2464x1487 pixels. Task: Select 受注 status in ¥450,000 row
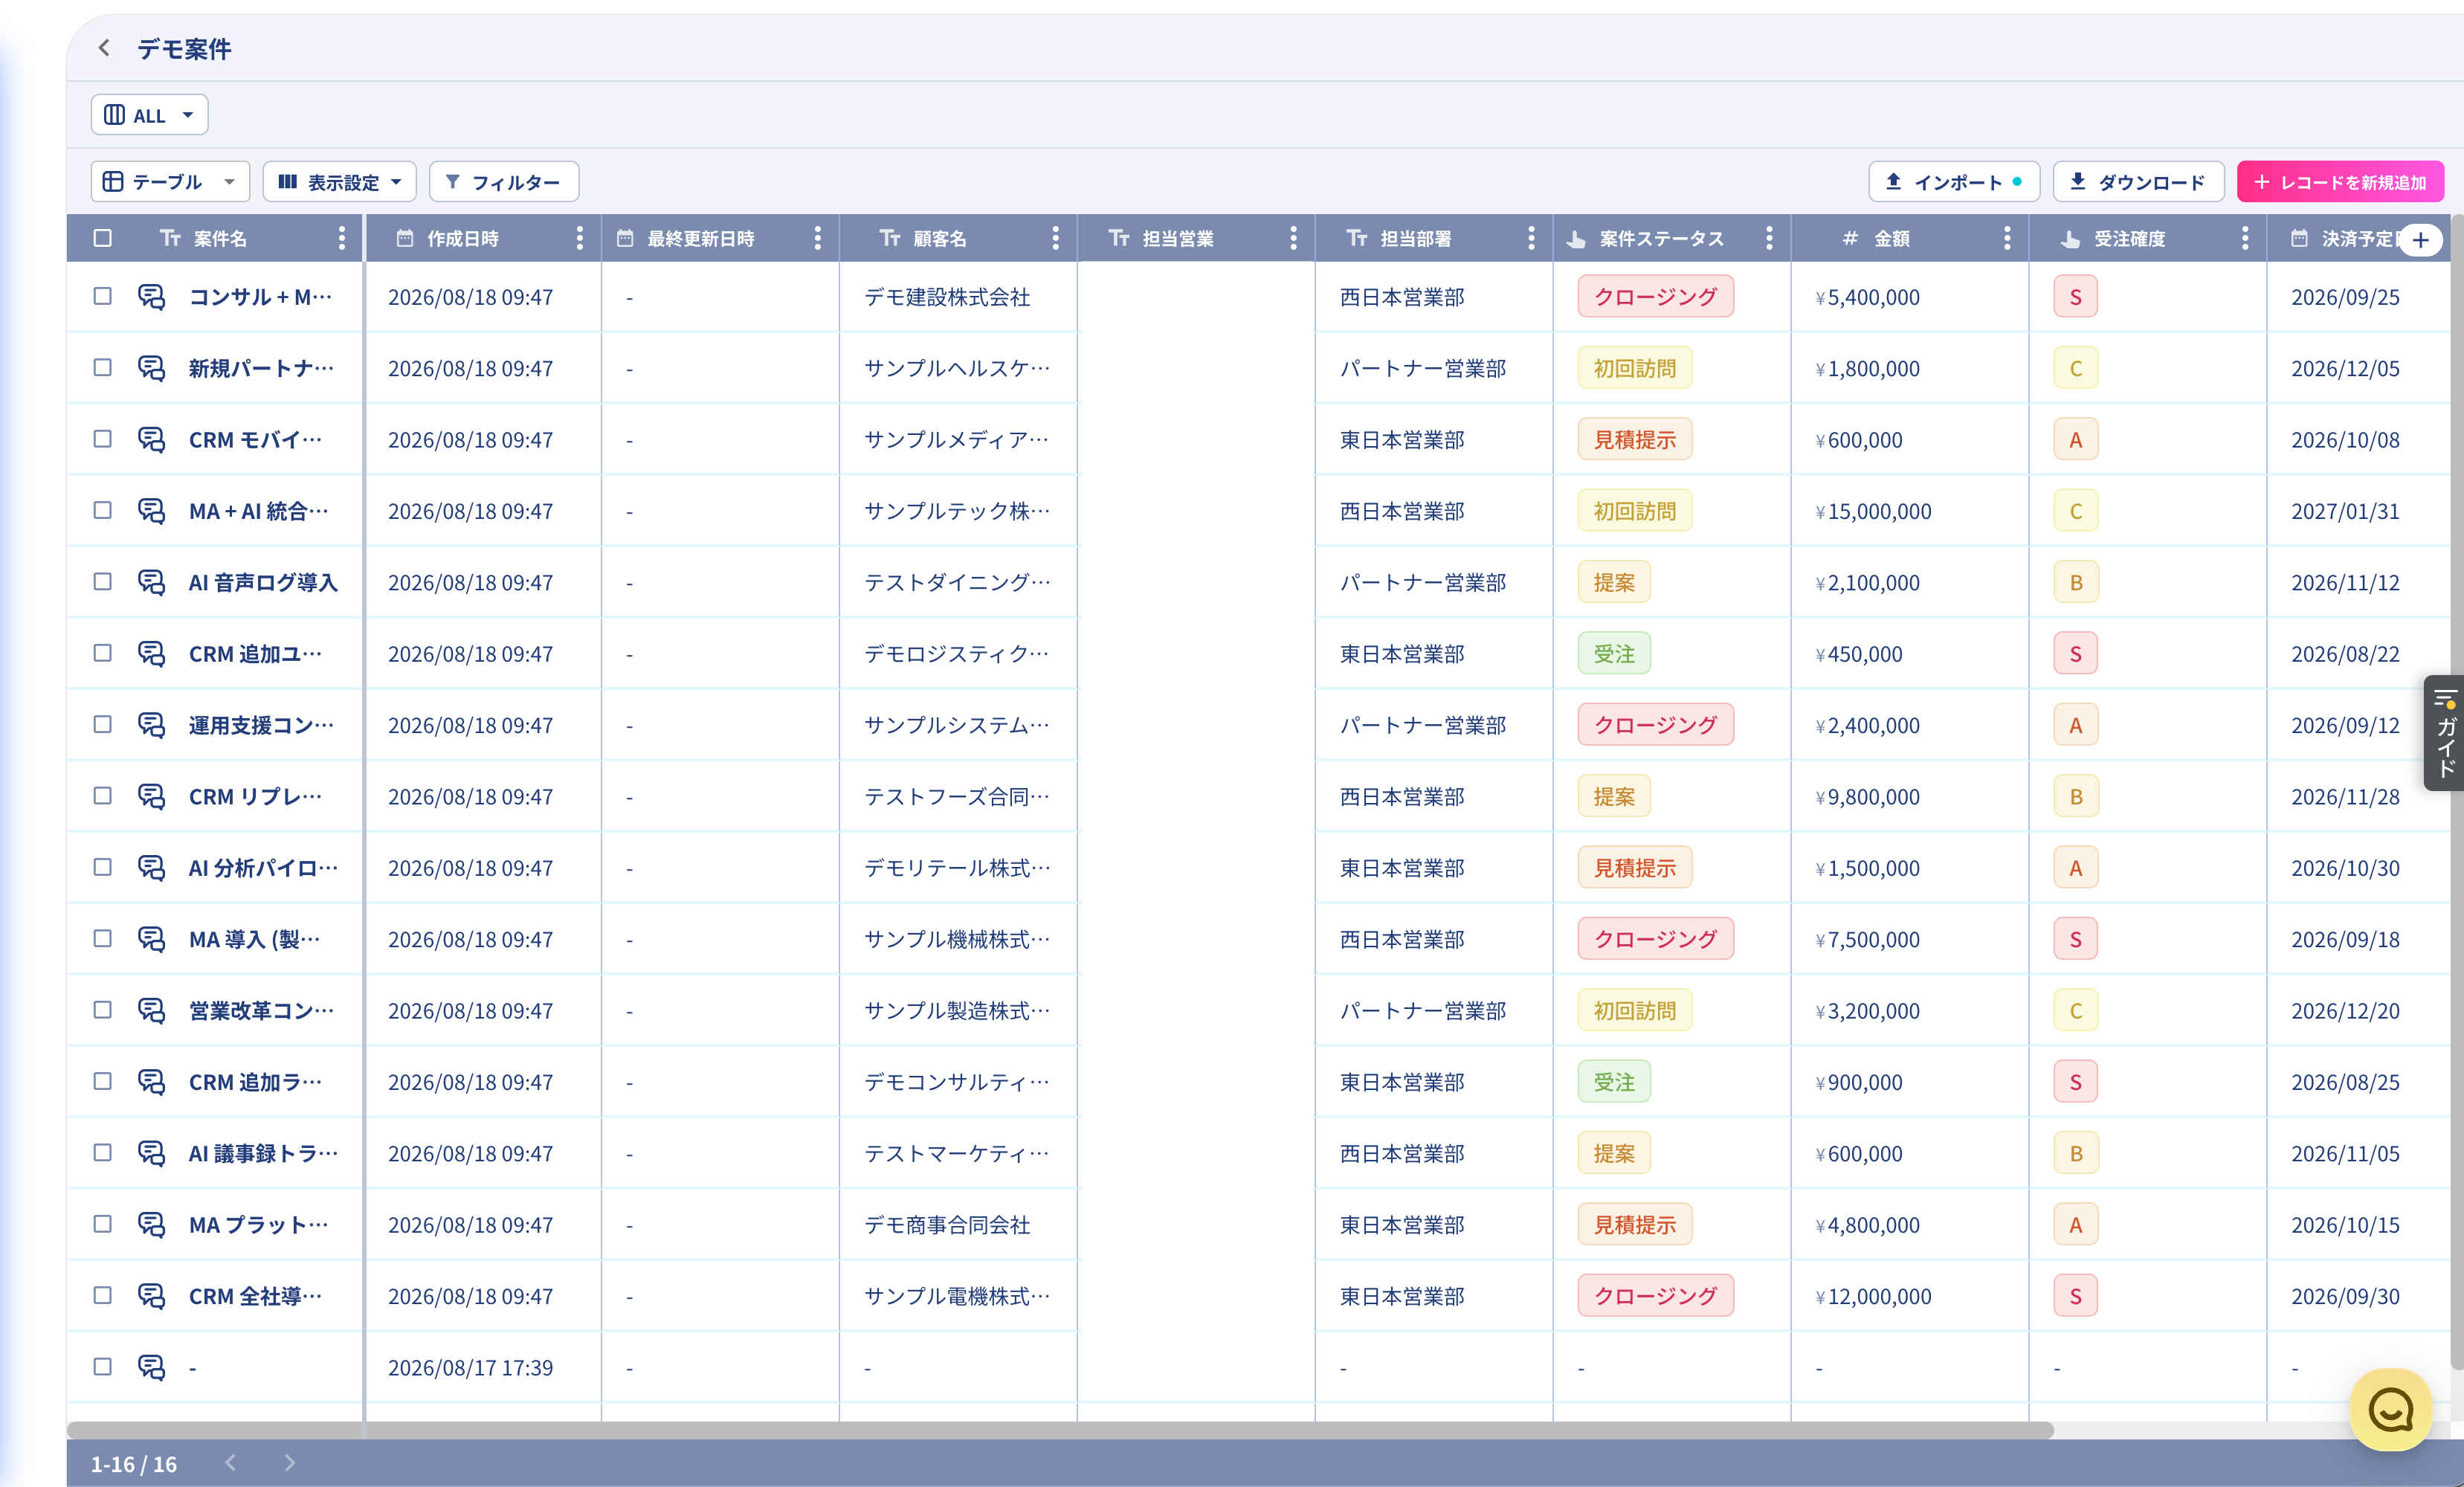click(1614, 654)
